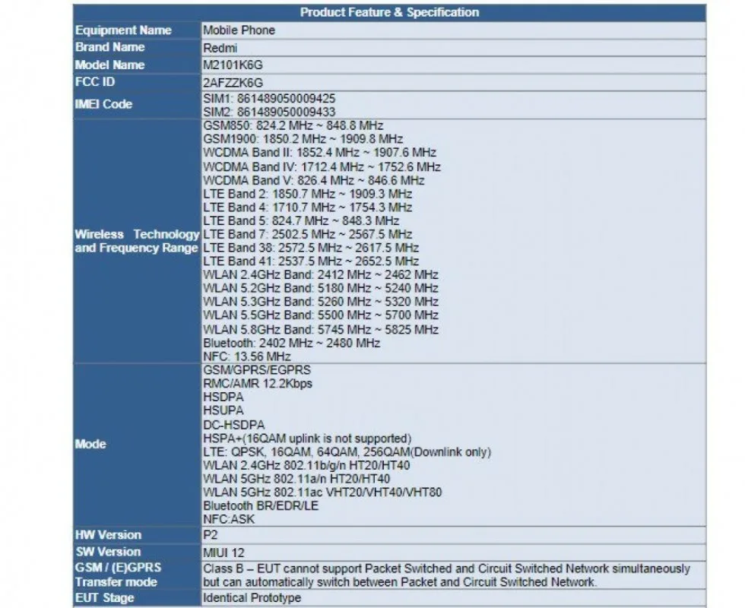Select the 'EUT Stage' label cell
Image resolution: width=745 pixels, height=608 pixels.
tap(137, 598)
